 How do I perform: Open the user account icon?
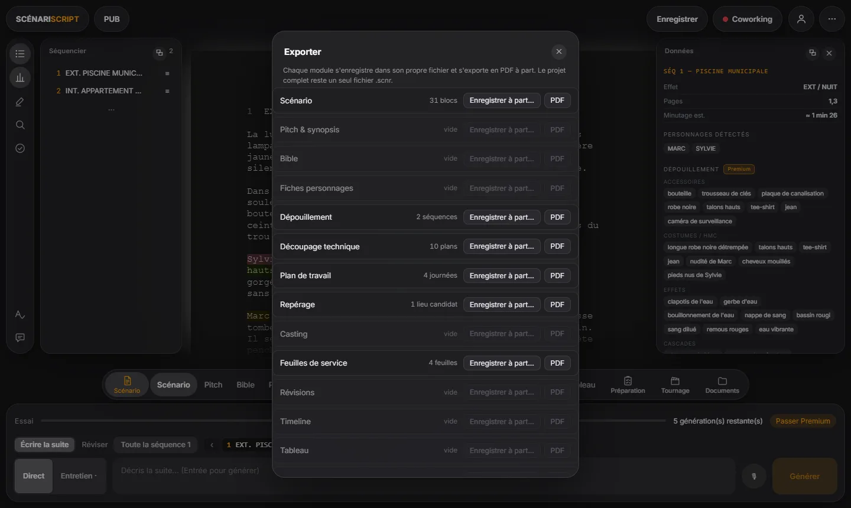(x=801, y=19)
